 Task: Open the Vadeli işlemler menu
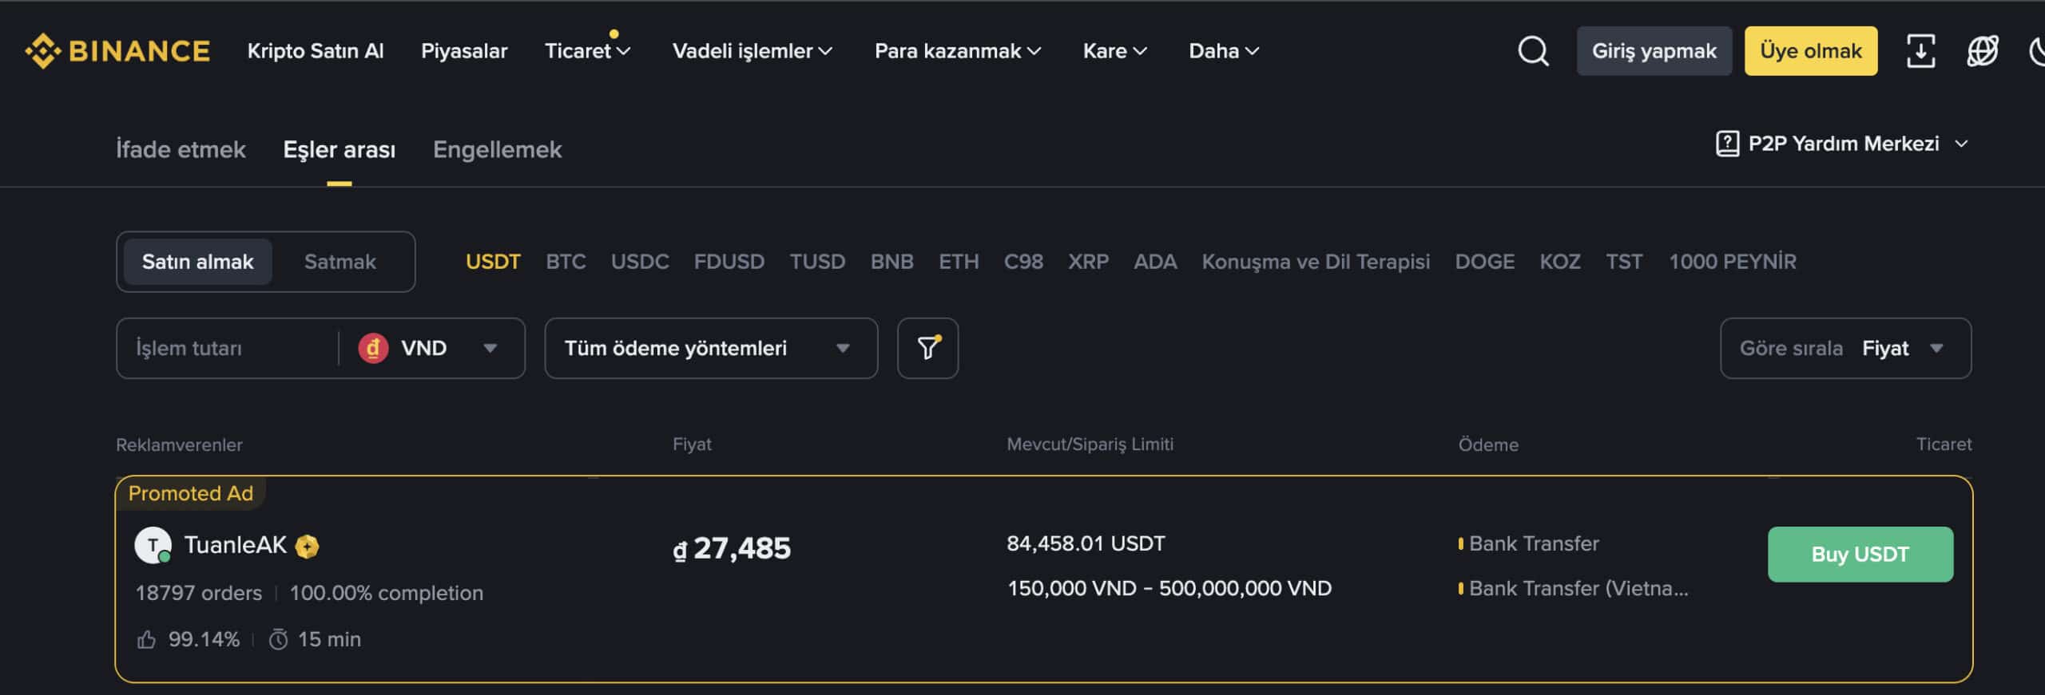tap(752, 50)
